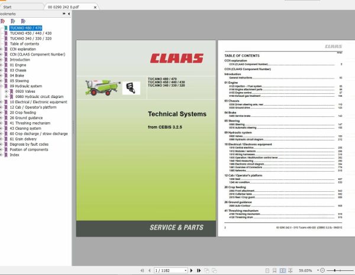
Task: Open the 26 Ground guidance bookmark
Action: click(x=26, y=118)
